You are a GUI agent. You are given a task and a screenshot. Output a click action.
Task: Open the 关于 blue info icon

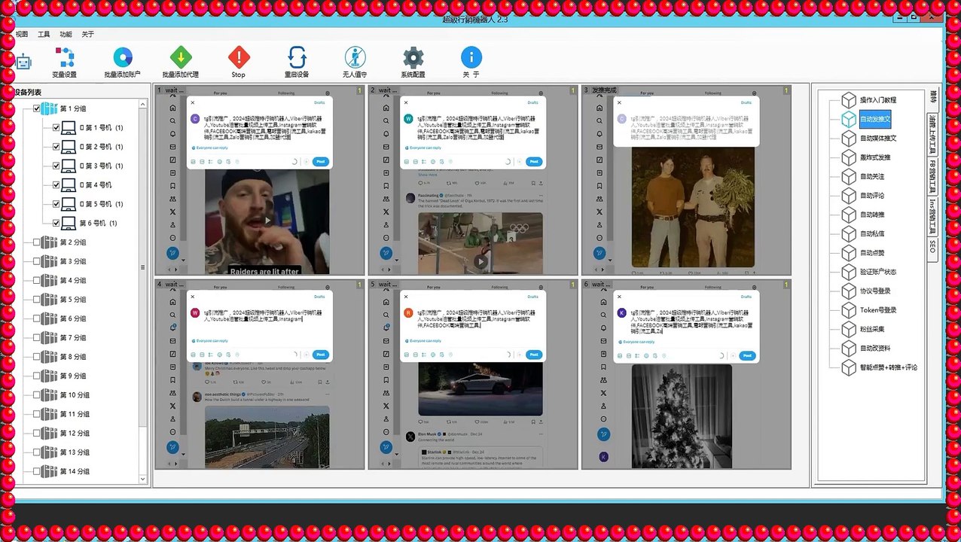pos(471,57)
